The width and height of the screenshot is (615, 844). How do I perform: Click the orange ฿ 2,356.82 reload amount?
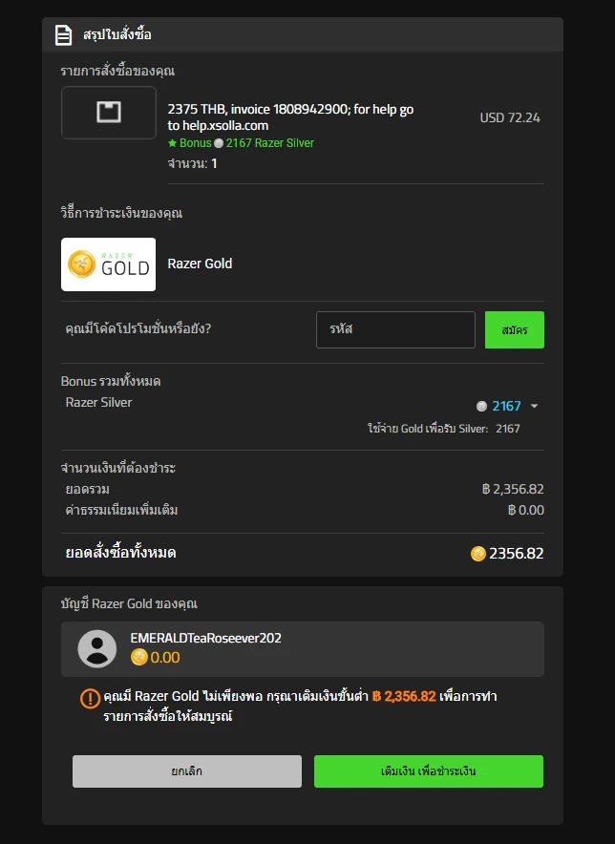point(404,697)
